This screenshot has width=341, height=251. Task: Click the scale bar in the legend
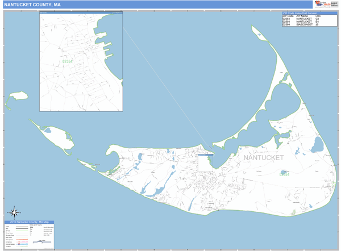(43, 241)
